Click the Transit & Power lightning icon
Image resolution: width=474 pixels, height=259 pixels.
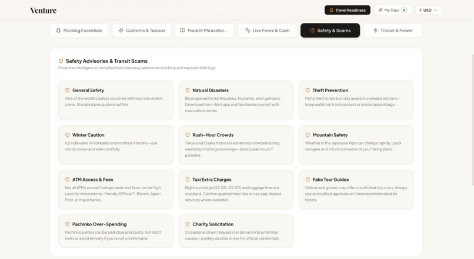375,31
